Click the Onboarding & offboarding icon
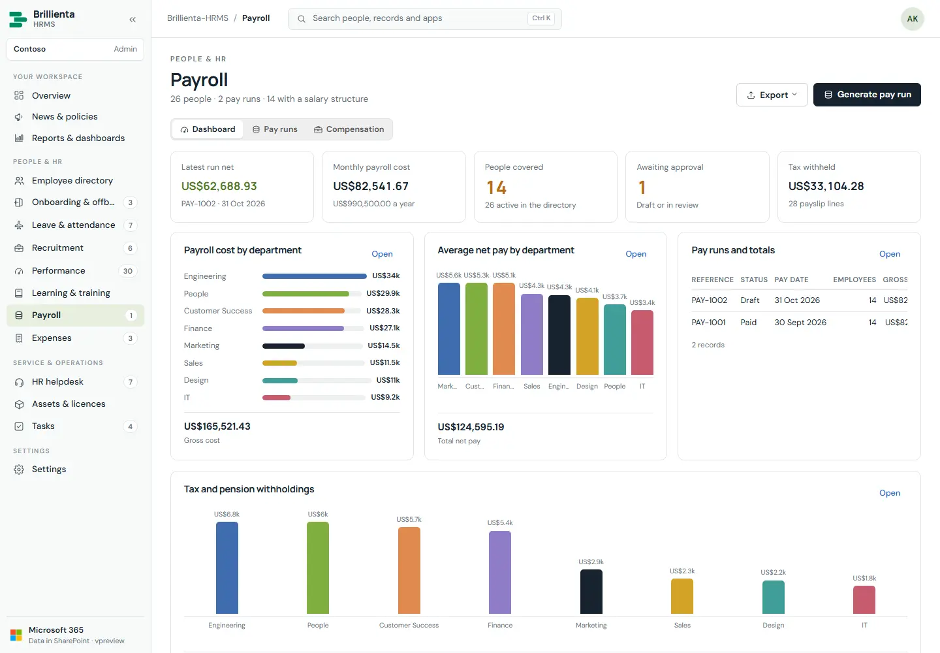Viewport: 940px width, 653px height. pyautogui.click(x=19, y=202)
